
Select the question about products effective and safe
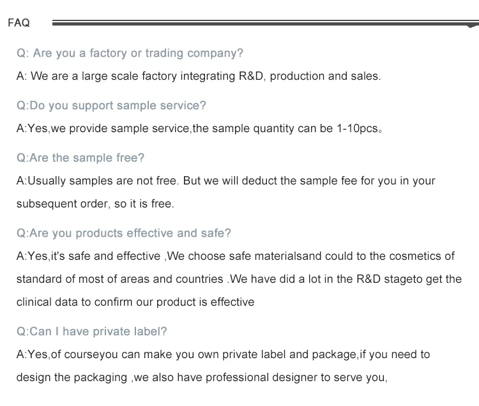[x=124, y=233]
